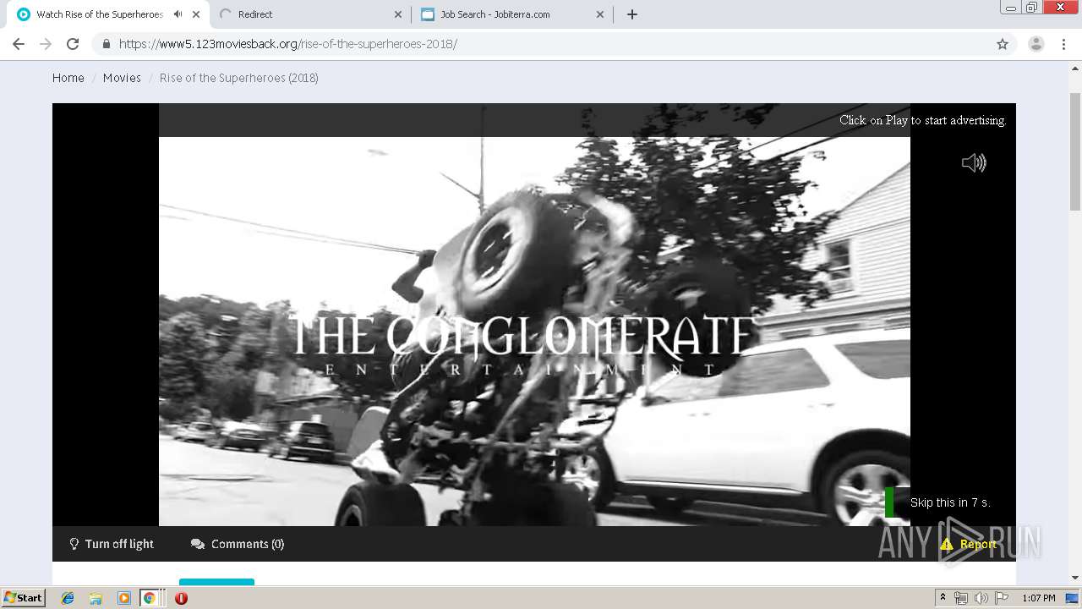Mute the video ad speaker icon
This screenshot has width=1082, height=609.
974,162
